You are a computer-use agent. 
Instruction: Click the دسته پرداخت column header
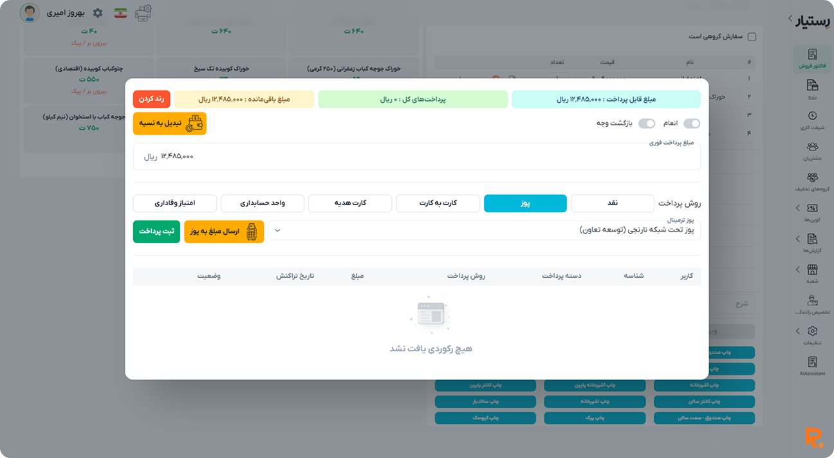point(561,276)
